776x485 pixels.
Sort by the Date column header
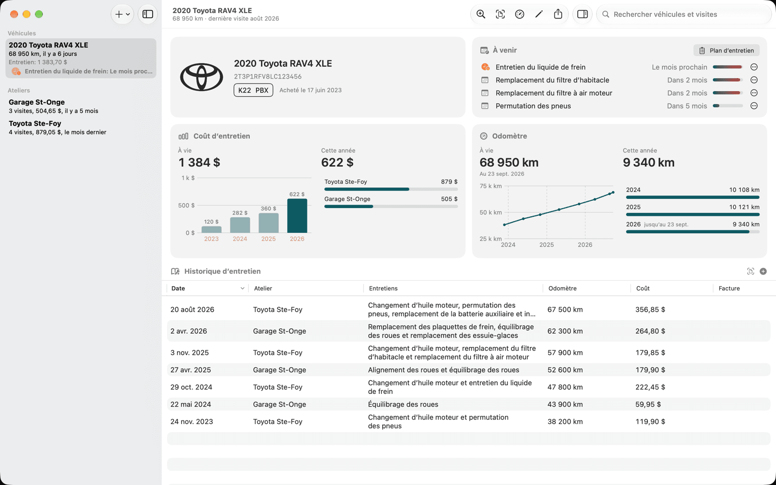(x=208, y=288)
